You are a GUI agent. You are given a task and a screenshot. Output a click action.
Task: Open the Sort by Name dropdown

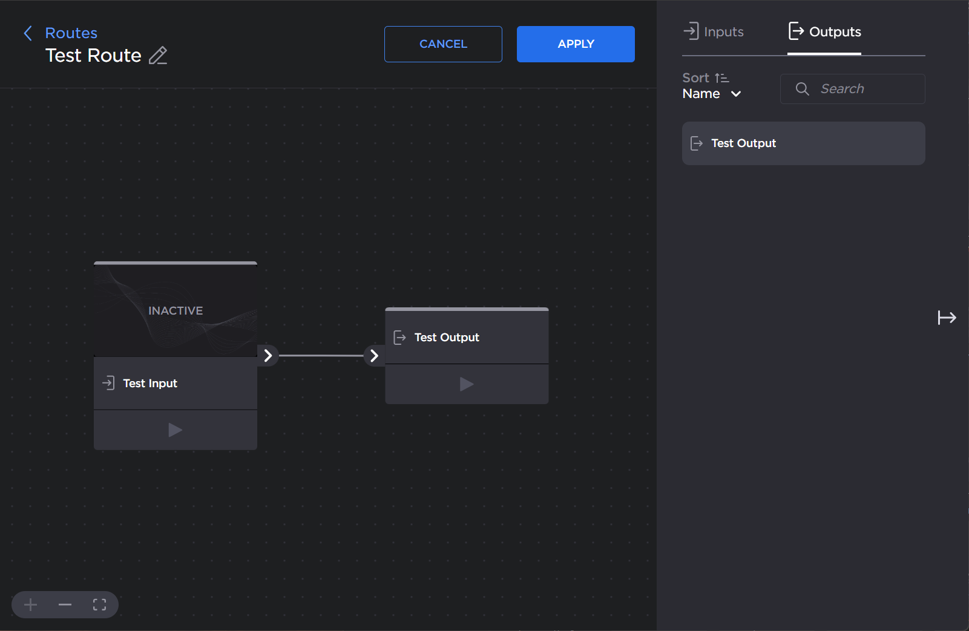712,94
